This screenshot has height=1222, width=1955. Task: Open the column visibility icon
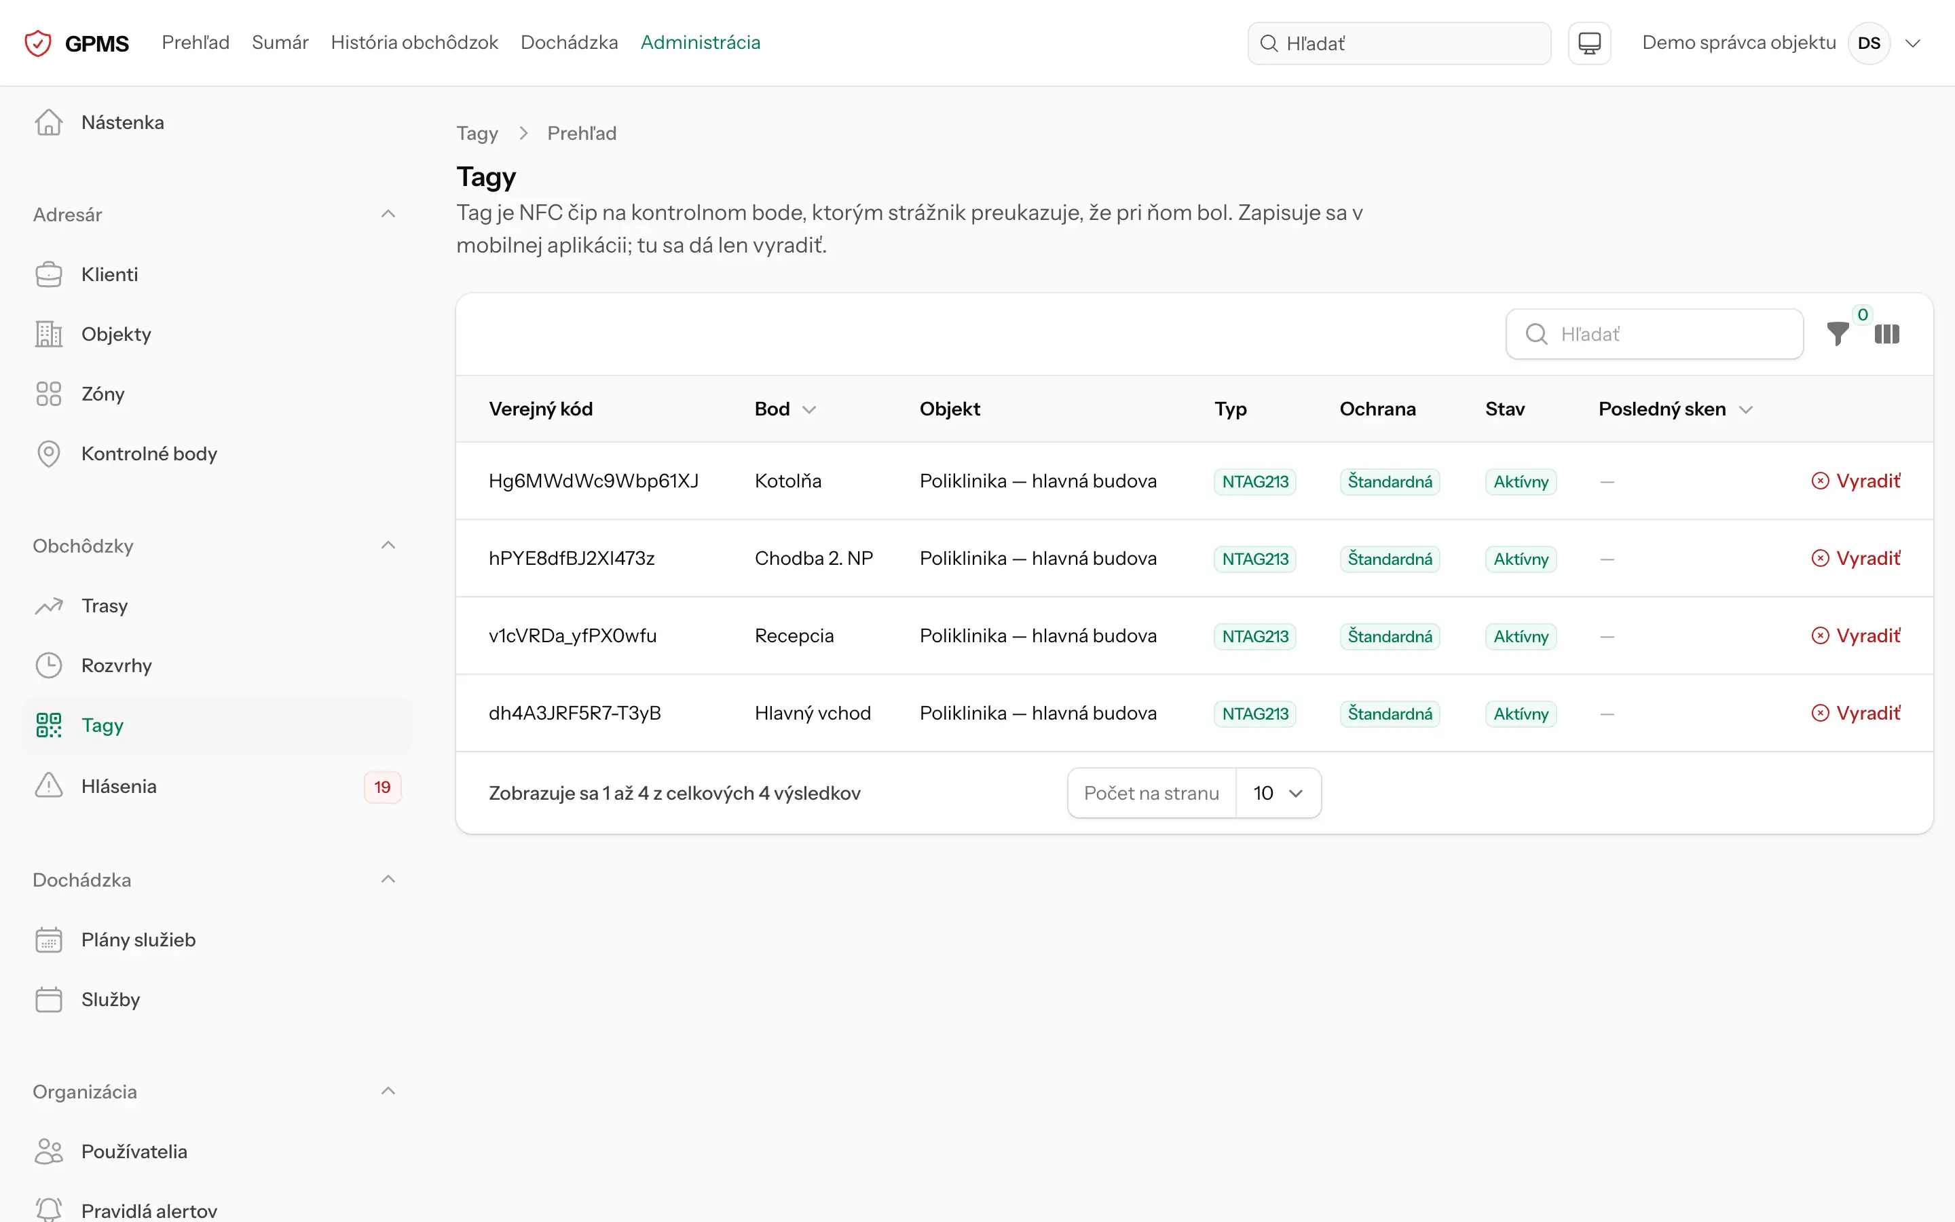click(1886, 334)
